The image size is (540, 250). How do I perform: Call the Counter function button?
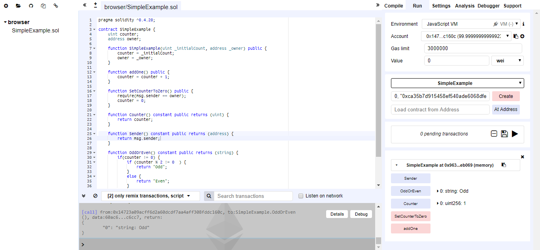click(x=411, y=204)
